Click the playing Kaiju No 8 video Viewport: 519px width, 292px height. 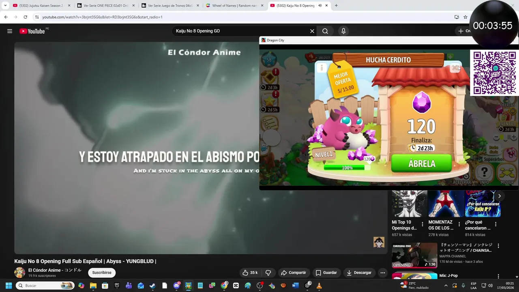pyautogui.click(x=137, y=148)
